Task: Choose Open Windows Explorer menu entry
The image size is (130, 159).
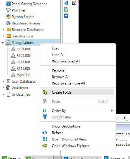Action: pyautogui.click(x=78, y=146)
